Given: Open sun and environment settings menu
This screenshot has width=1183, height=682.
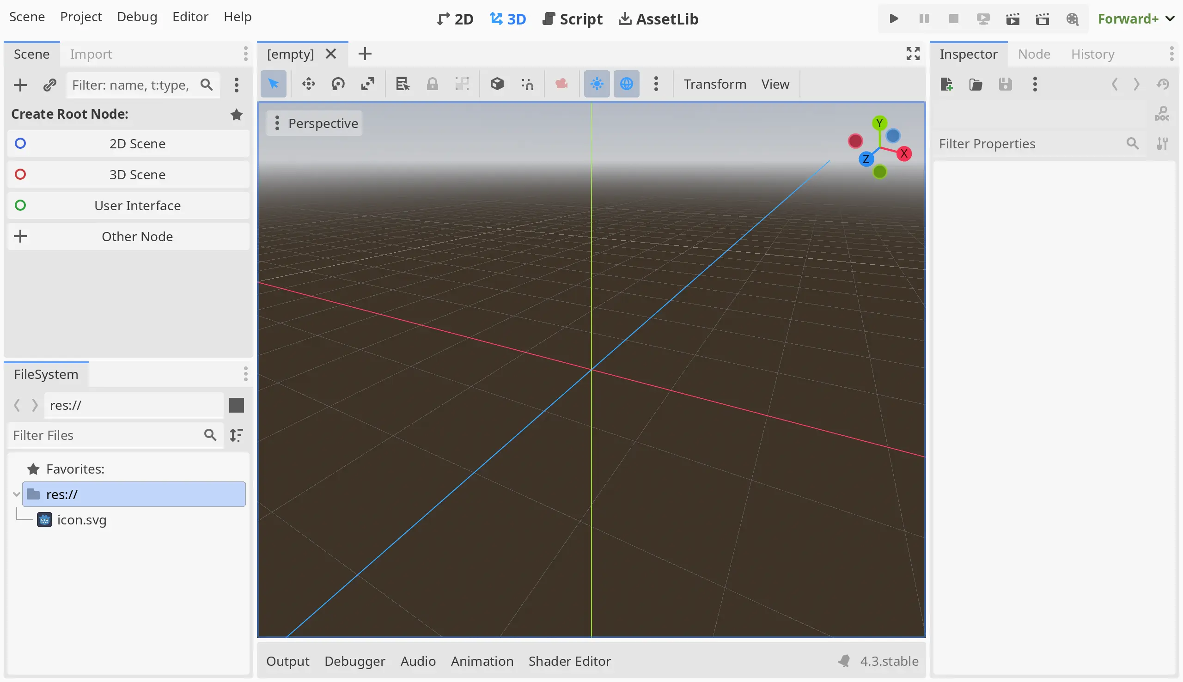Looking at the screenshot, I should pos(656,84).
